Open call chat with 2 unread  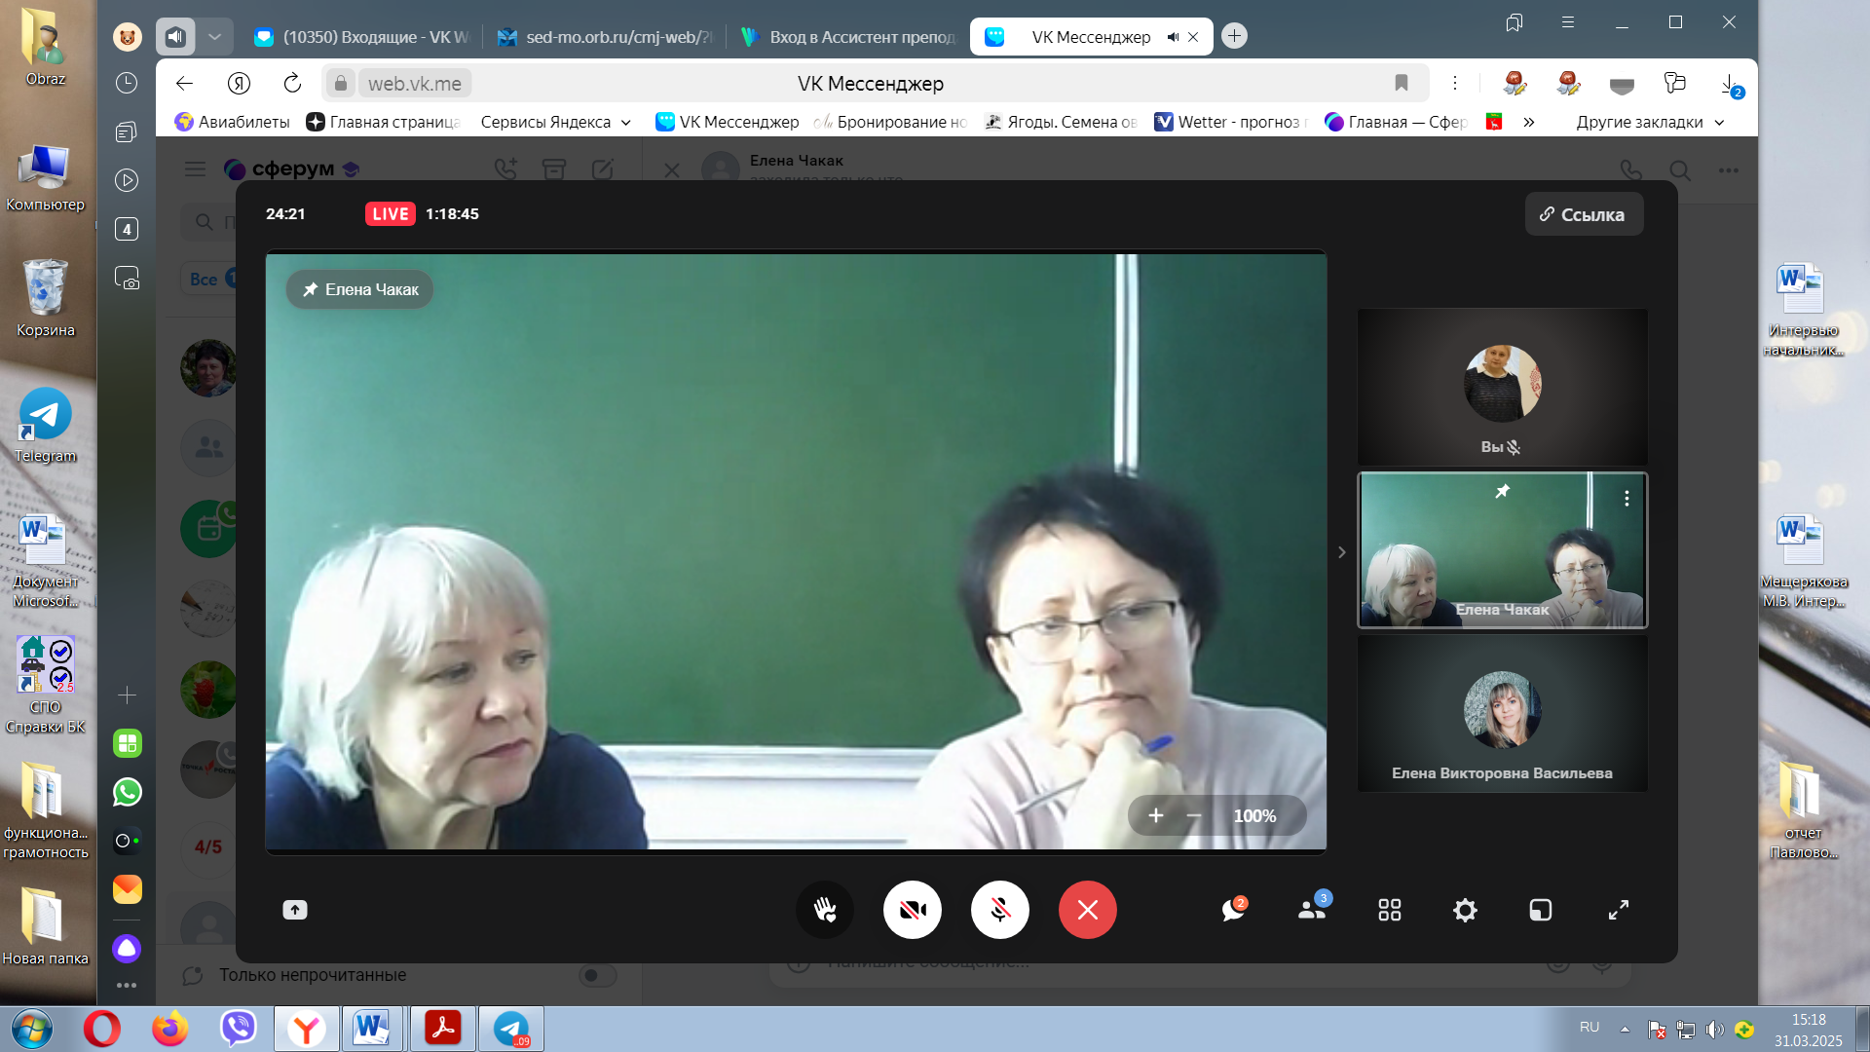[x=1234, y=910]
